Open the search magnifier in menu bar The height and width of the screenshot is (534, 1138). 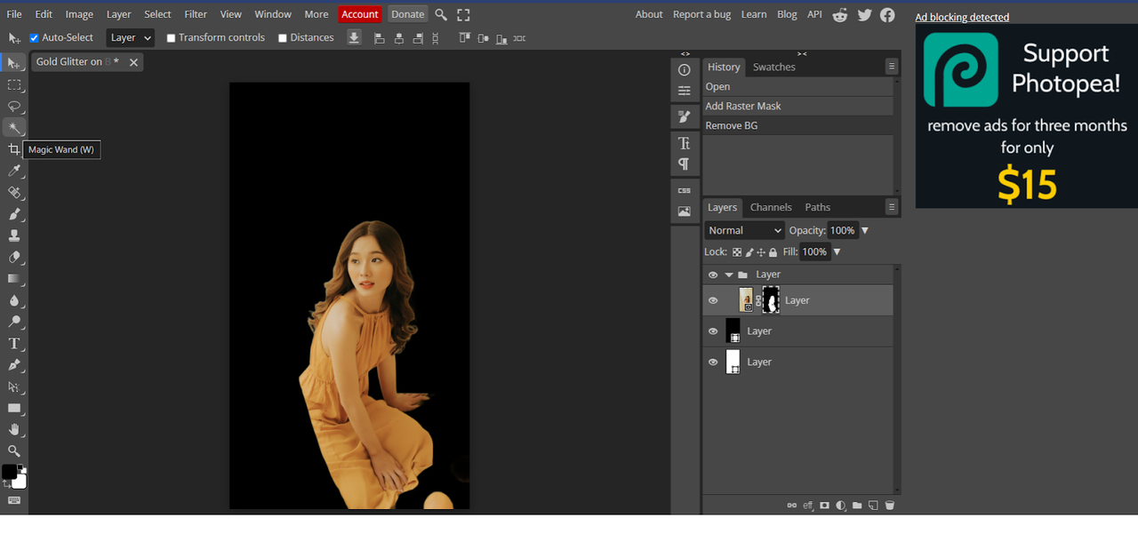click(x=441, y=14)
